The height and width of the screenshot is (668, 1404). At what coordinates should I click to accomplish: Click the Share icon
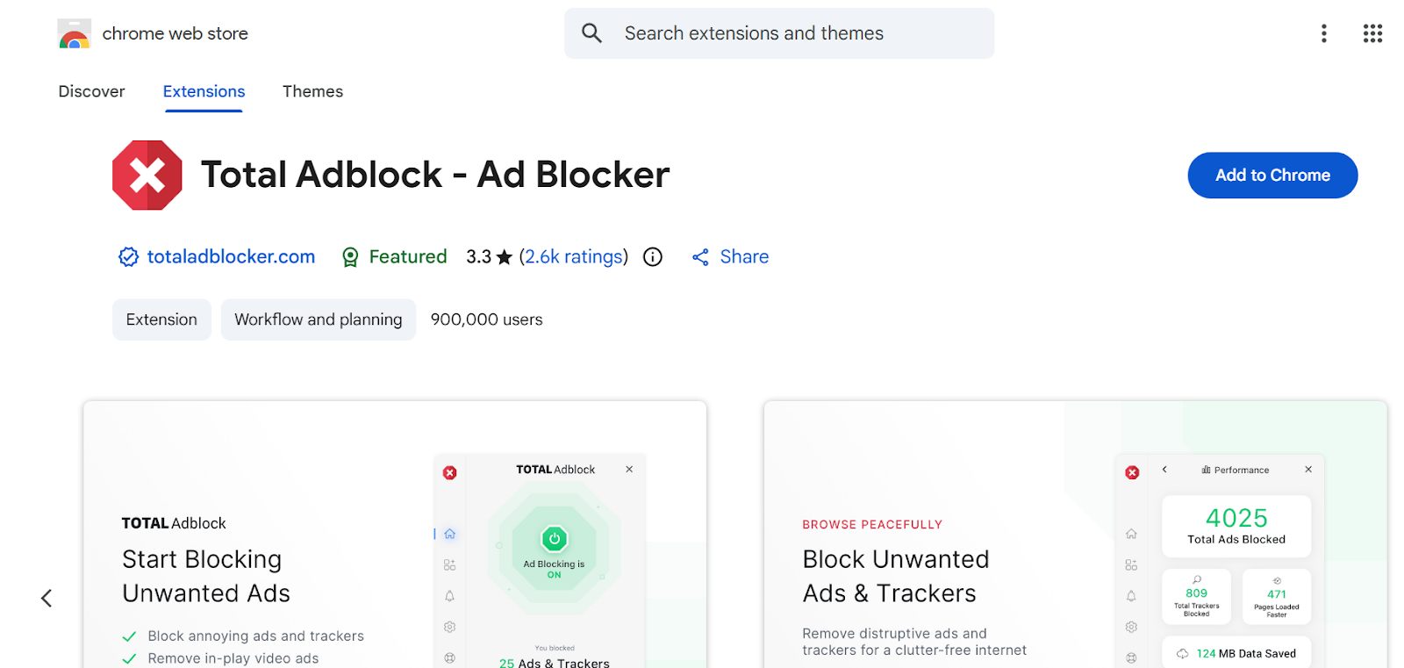pyautogui.click(x=700, y=257)
